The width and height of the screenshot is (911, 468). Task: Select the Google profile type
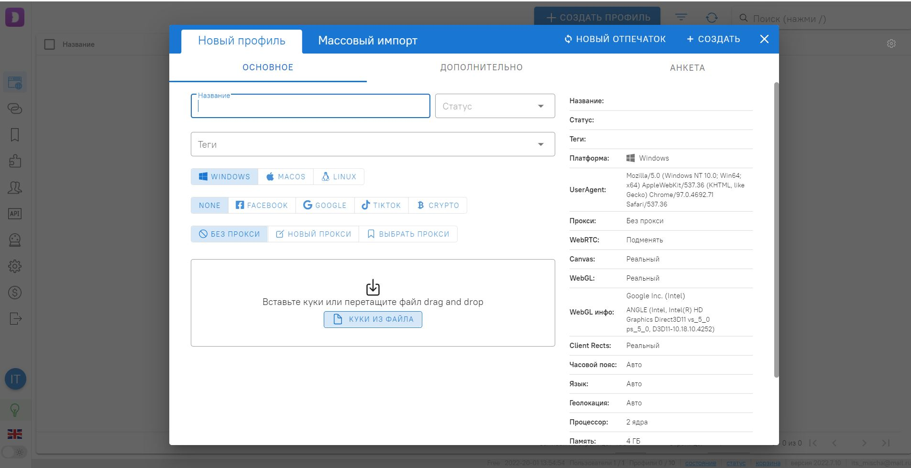pos(325,205)
